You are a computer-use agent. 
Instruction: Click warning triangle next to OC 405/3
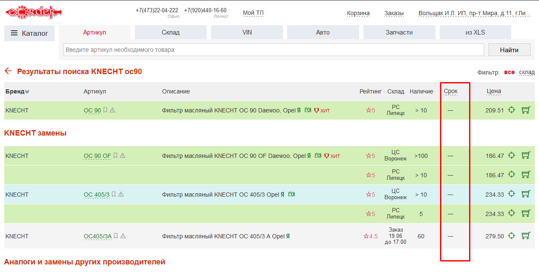tap(121, 195)
